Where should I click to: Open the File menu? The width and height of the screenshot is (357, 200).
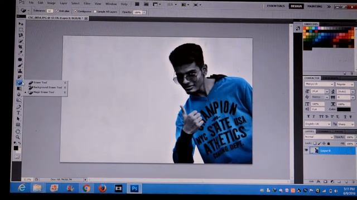tap(31, 3)
